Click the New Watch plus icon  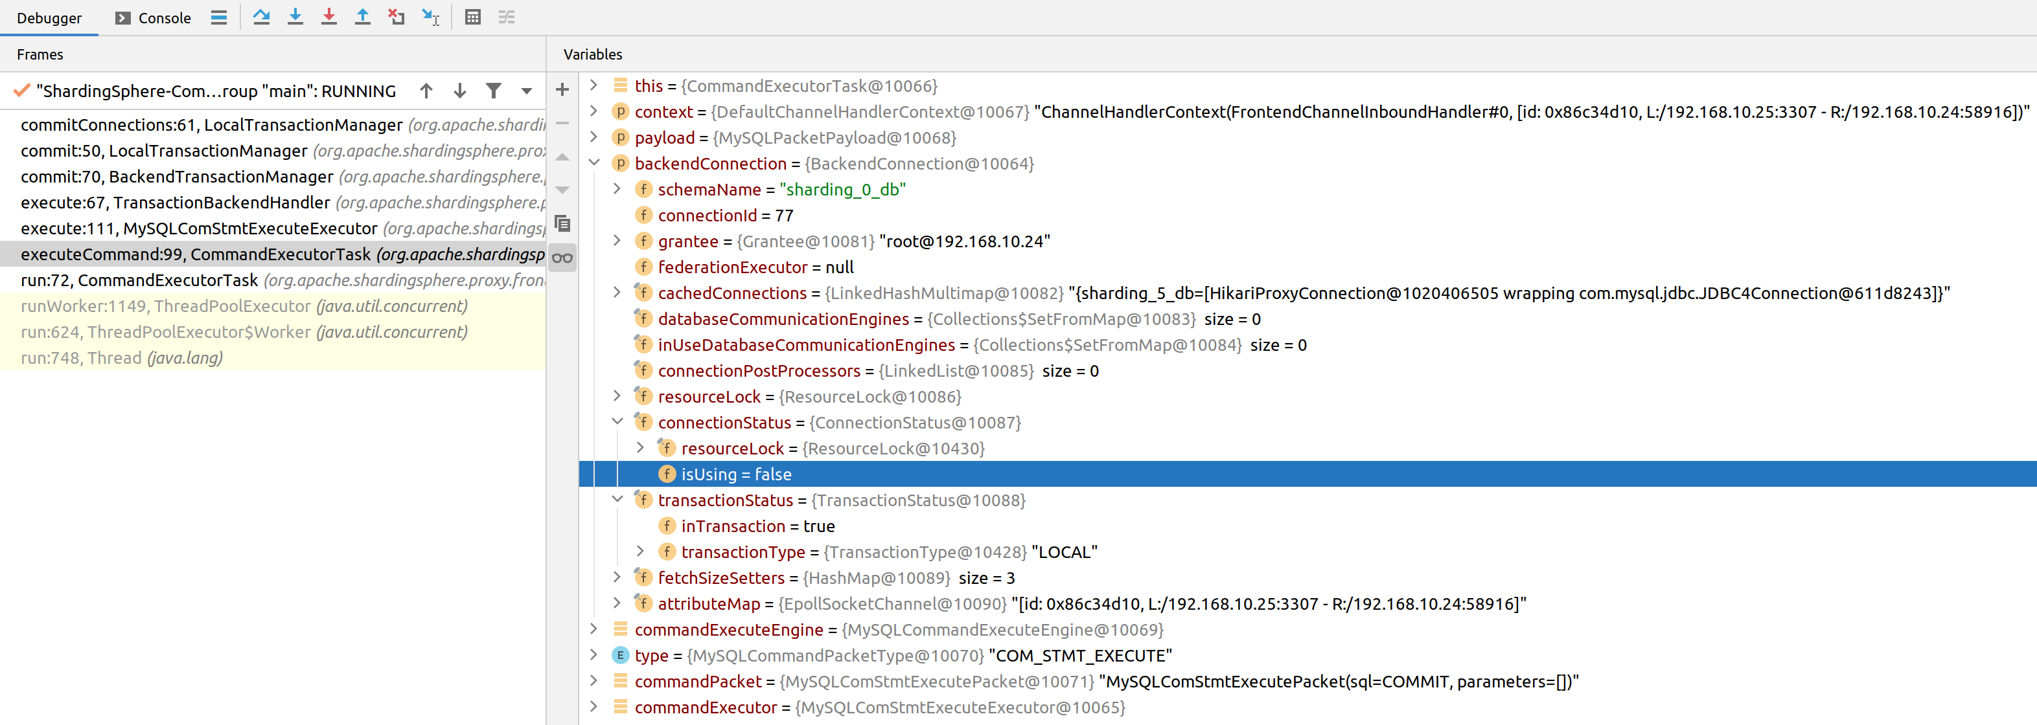click(562, 90)
